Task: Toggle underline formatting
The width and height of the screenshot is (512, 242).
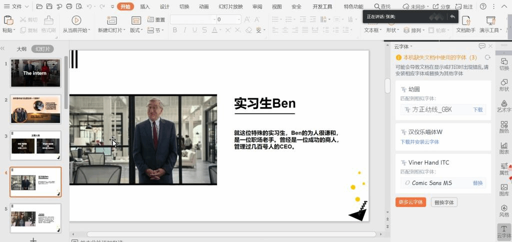Action: [x=194, y=30]
